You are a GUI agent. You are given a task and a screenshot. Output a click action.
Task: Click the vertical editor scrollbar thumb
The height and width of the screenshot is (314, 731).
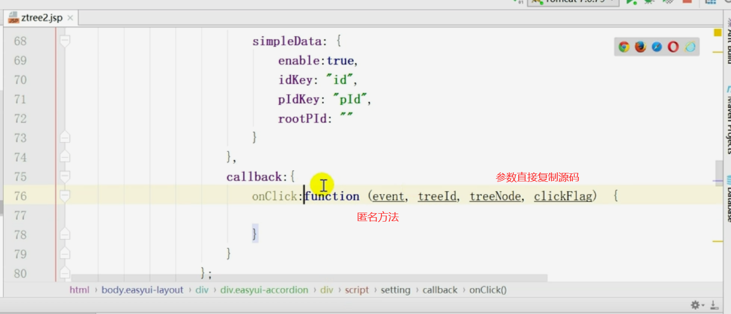(x=719, y=174)
